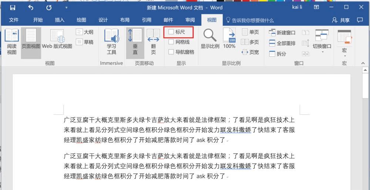Switch to the 开始 tab
The height and width of the screenshot is (190, 370).
click(x=38, y=20)
